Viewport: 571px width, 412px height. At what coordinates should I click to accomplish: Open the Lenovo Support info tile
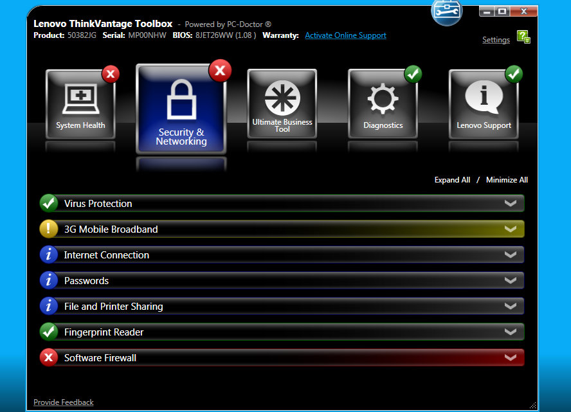pyautogui.click(x=484, y=104)
